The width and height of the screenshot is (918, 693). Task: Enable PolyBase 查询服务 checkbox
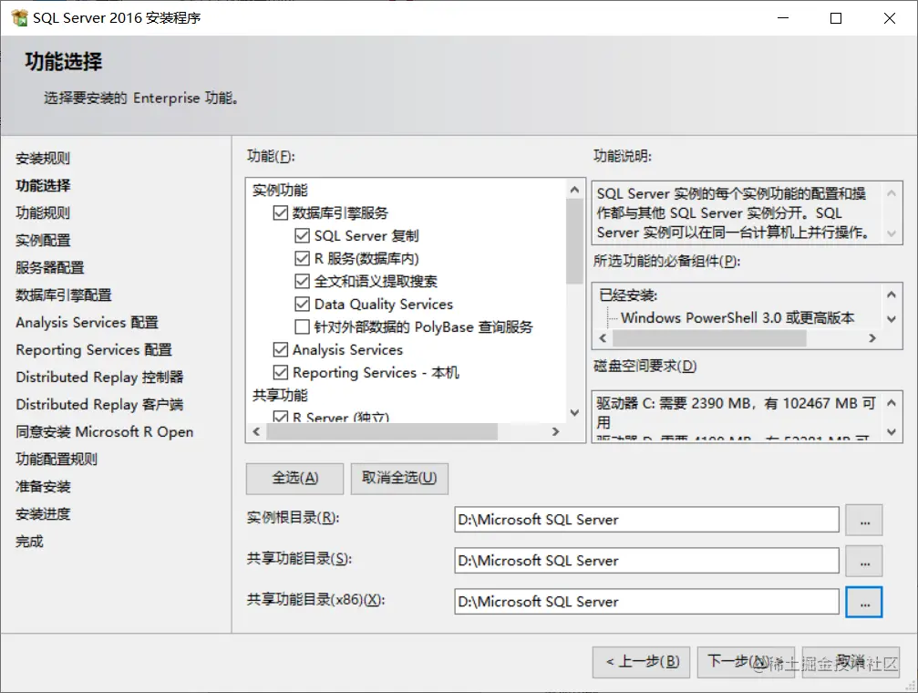tap(302, 326)
